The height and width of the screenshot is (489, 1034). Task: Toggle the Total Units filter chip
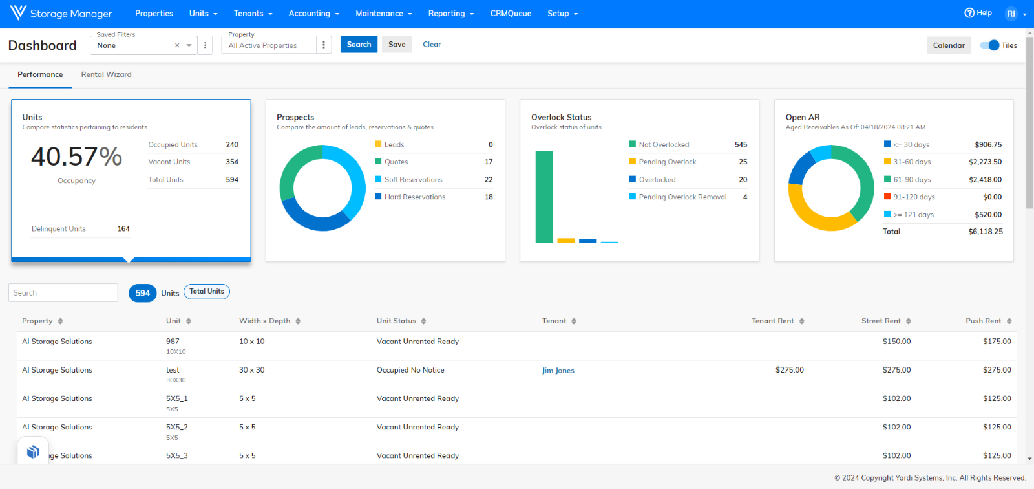click(x=207, y=292)
